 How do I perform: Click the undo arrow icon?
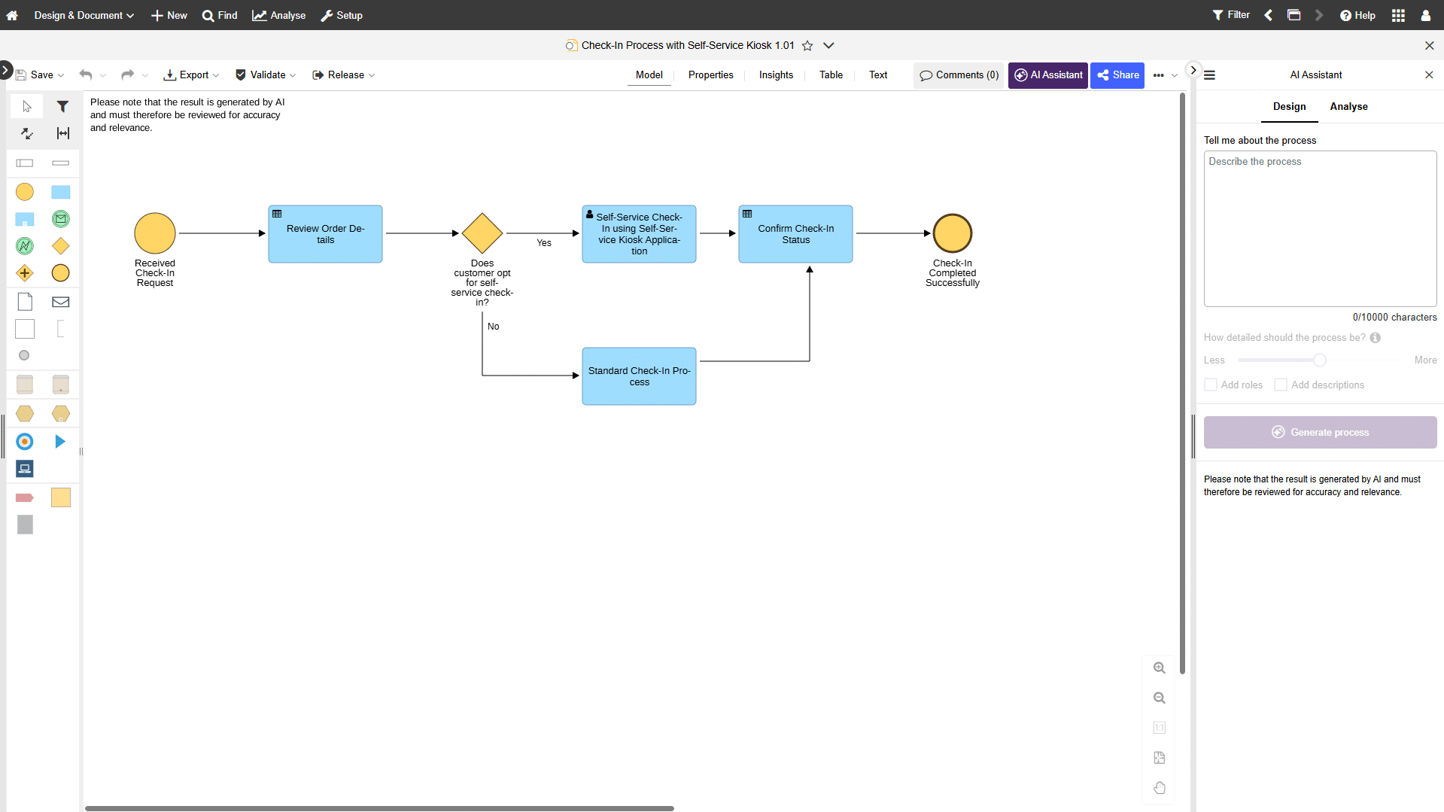(86, 75)
